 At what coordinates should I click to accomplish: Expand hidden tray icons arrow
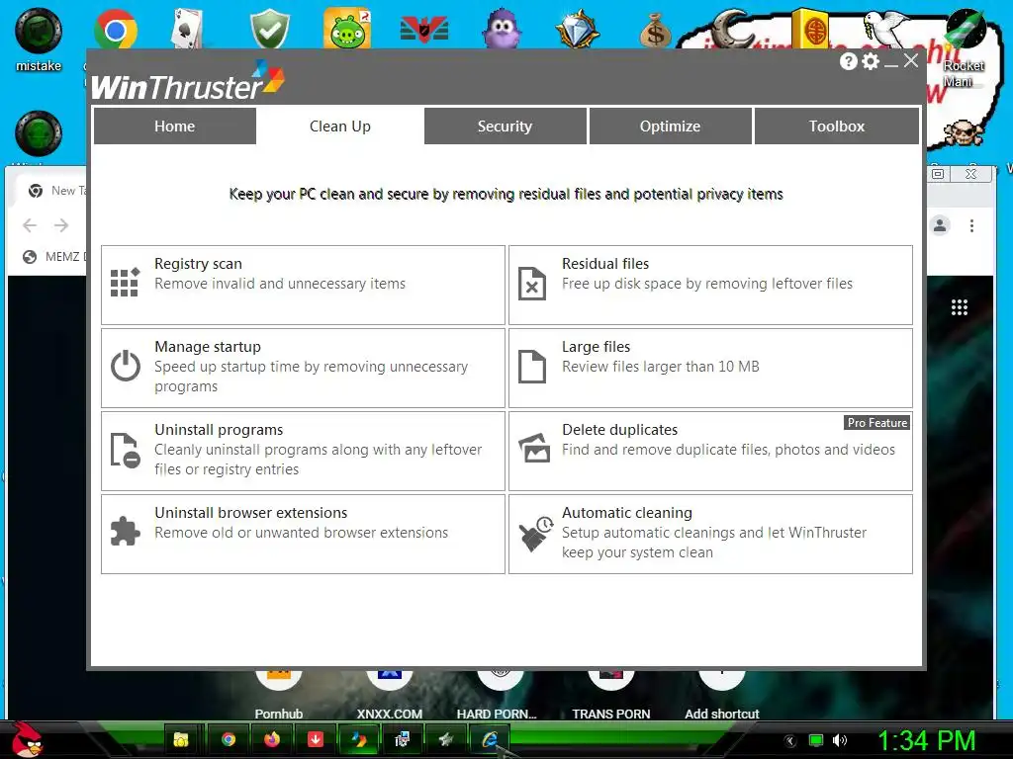789,741
